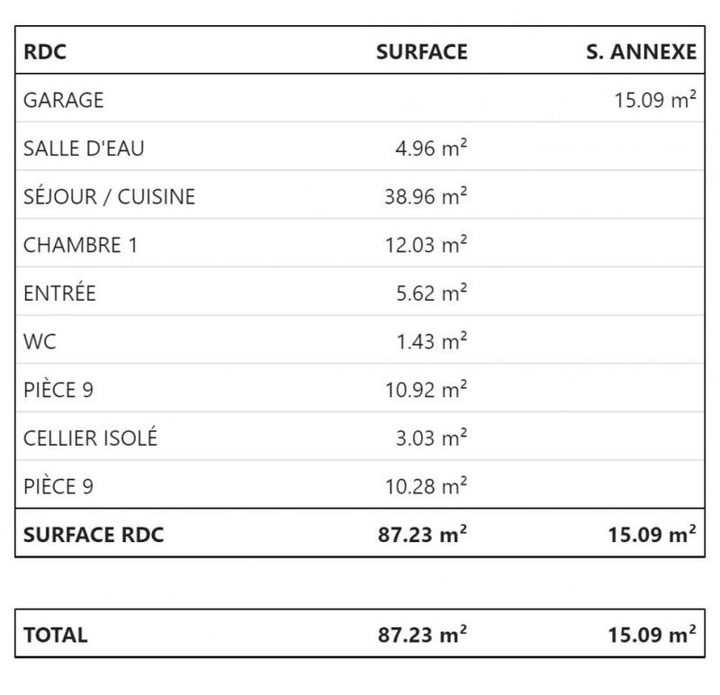Viewport: 720px width, 695px height.
Task: Click the 15.09 m² value in GARAGE row
Action: pyautogui.click(x=655, y=100)
